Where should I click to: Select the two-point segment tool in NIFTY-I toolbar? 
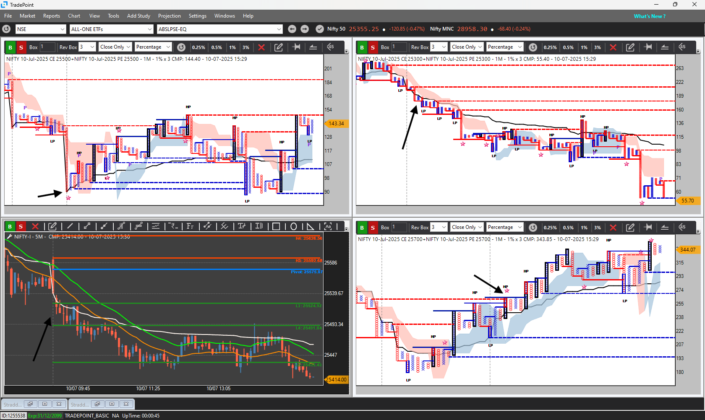coord(87,226)
